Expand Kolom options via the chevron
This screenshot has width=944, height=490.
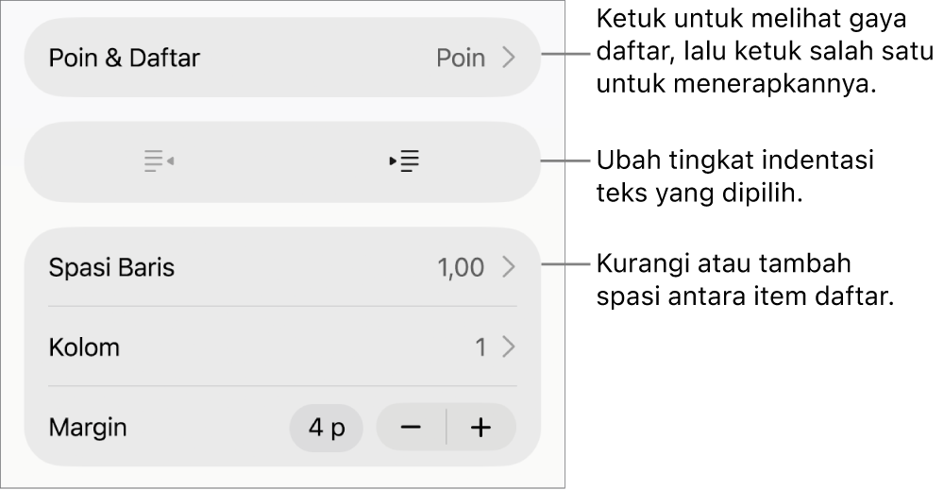(x=509, y=346)
